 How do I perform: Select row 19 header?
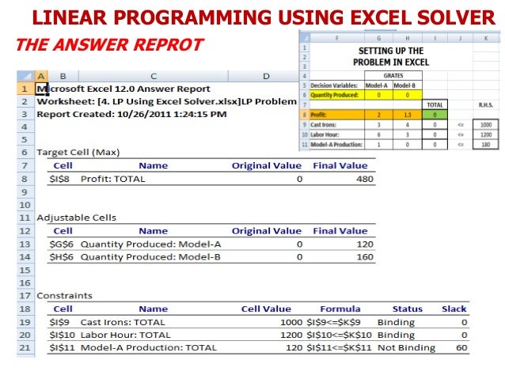point(25,322)
